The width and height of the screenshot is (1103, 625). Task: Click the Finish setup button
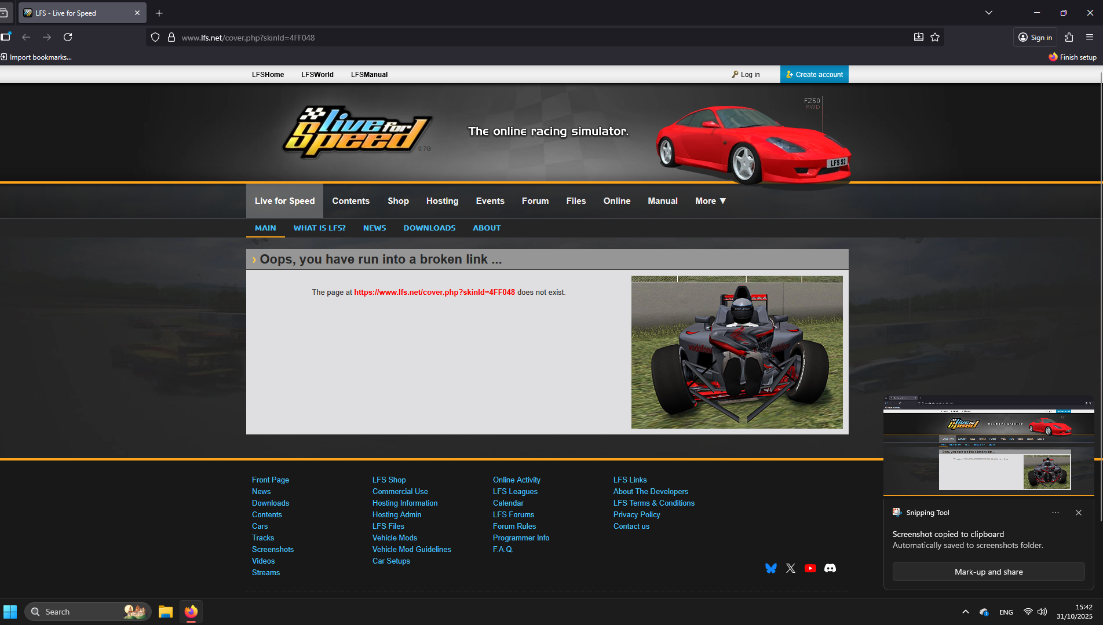1073,57
